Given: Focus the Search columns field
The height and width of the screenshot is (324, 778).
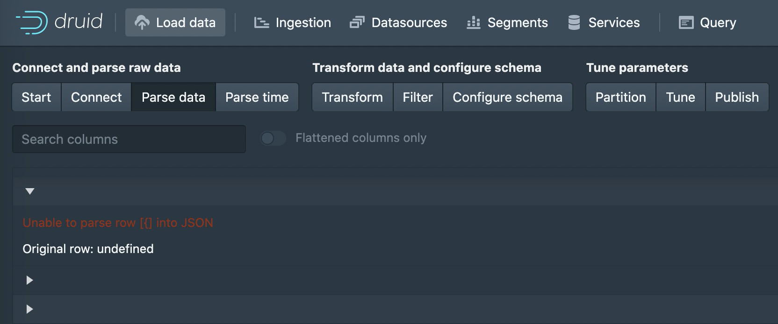Looking at the screenshot, I should tap(129, 139).
